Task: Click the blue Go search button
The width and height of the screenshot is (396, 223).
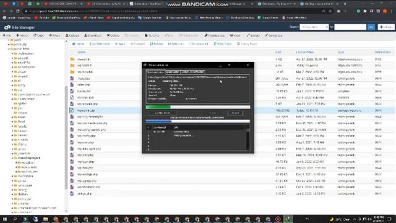Action: pyautogui.click(x=371, y=27)
